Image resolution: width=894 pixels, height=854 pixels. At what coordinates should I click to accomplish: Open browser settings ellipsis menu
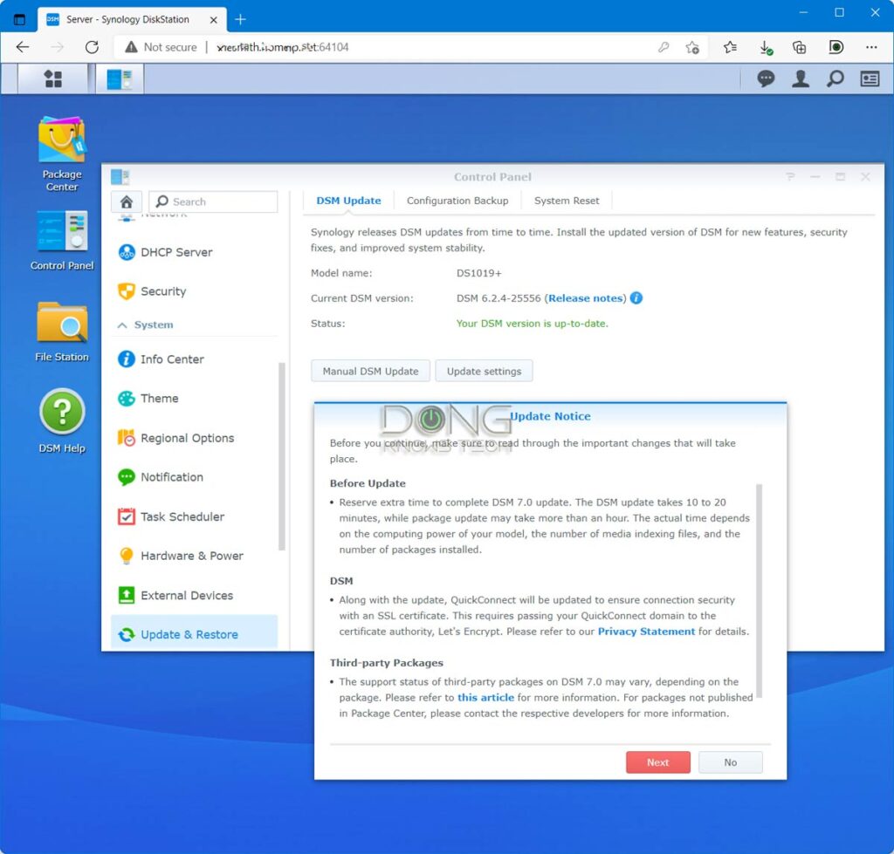pyautogui.click(x=871, y=47)
